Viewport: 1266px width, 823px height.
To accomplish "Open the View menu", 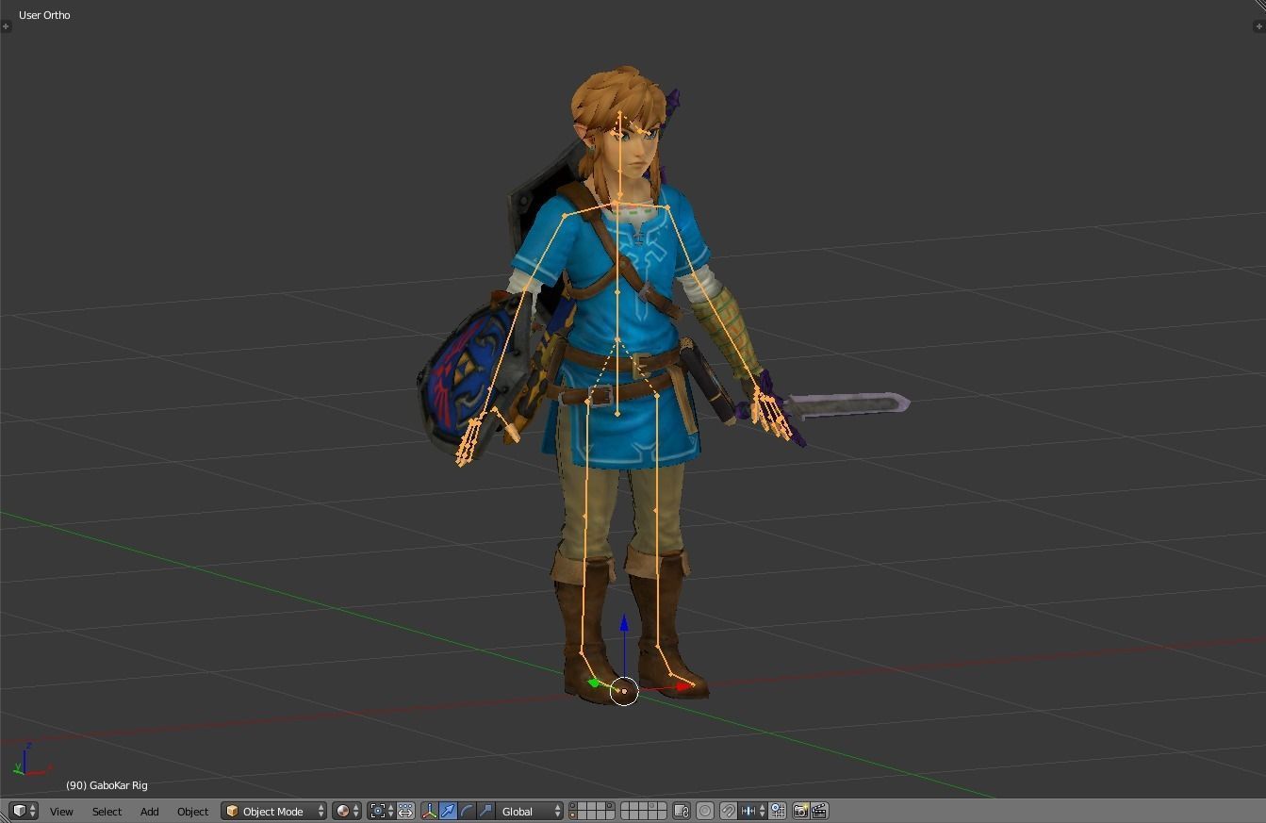I will click(x=61, y=812).
